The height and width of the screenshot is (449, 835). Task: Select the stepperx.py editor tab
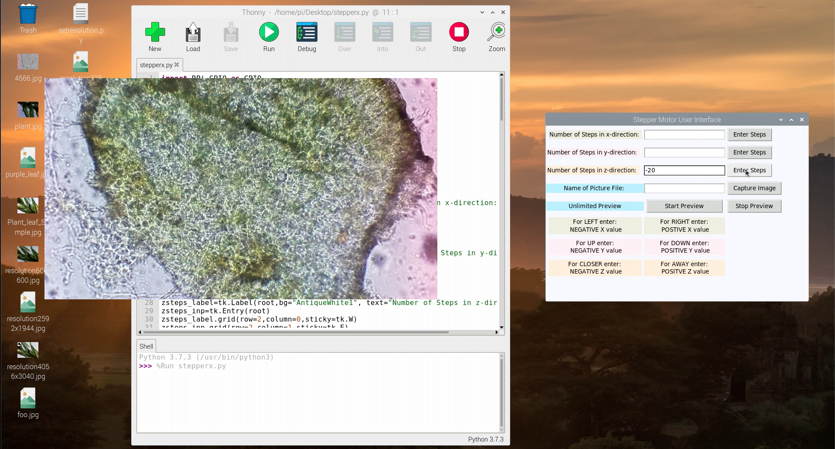click(x=156, y=65)
